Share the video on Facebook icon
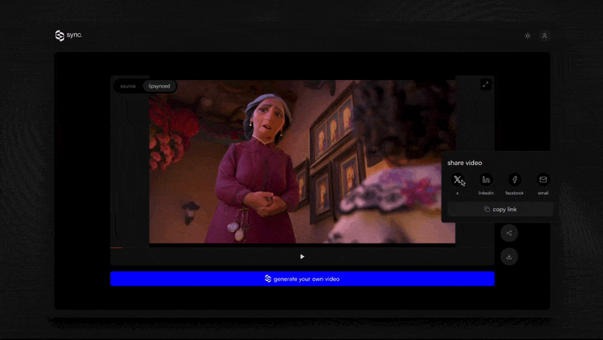This screenshot has width=603, height=340. pos(515,179)
